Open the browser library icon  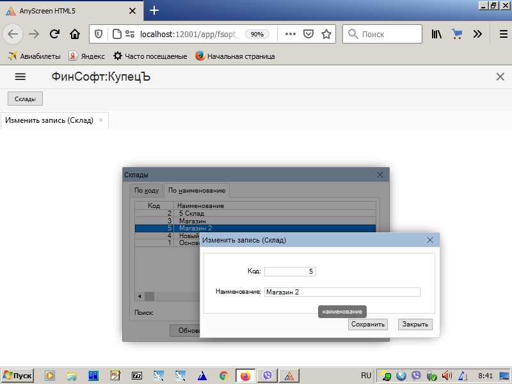point(436,34)
